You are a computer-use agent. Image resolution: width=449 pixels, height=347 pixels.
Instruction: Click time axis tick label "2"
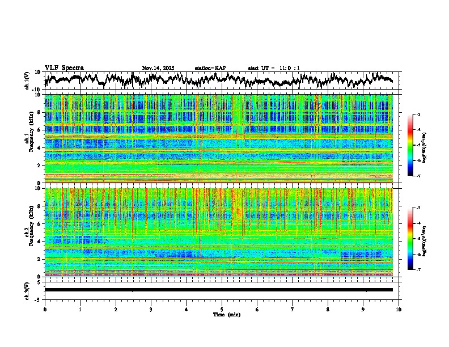coord(116,310)
